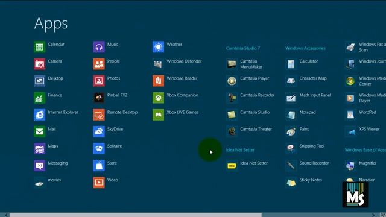Open the Desktop tile icon
Viewport: 386px width, 217px height.
tap(39, 81)
